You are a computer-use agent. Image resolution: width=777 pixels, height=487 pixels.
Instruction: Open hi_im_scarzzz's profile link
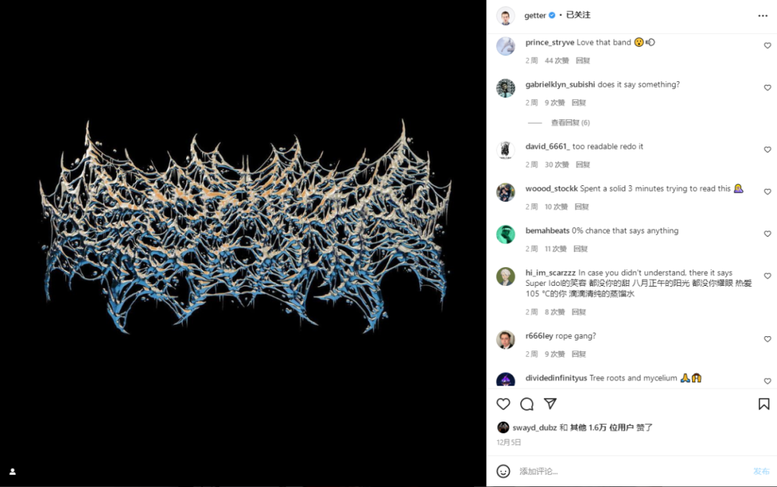click(550, 273)
